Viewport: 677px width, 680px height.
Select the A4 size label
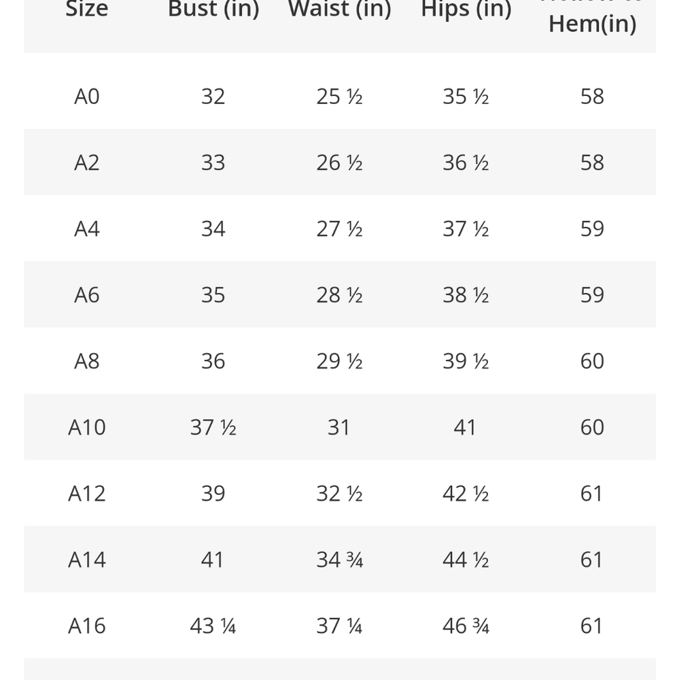[86, 228]
